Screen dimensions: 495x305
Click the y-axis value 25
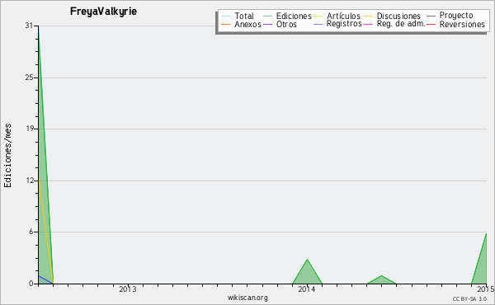(29, 77)
